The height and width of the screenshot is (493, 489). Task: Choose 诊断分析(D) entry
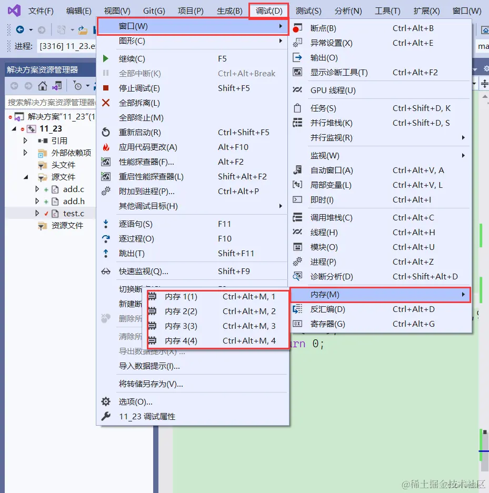pos(380,276)
